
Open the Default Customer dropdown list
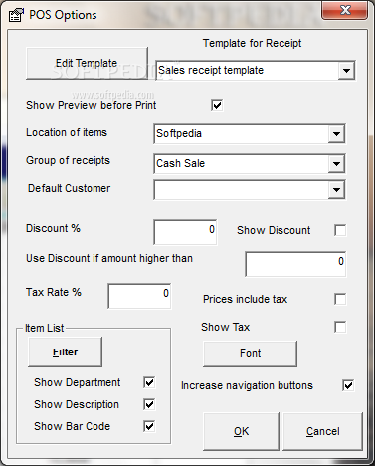pyautogui.click(x=336, y=190)
